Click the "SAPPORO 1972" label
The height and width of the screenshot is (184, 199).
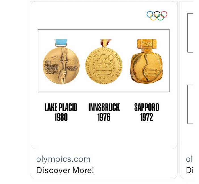click(x=146, y=112)
